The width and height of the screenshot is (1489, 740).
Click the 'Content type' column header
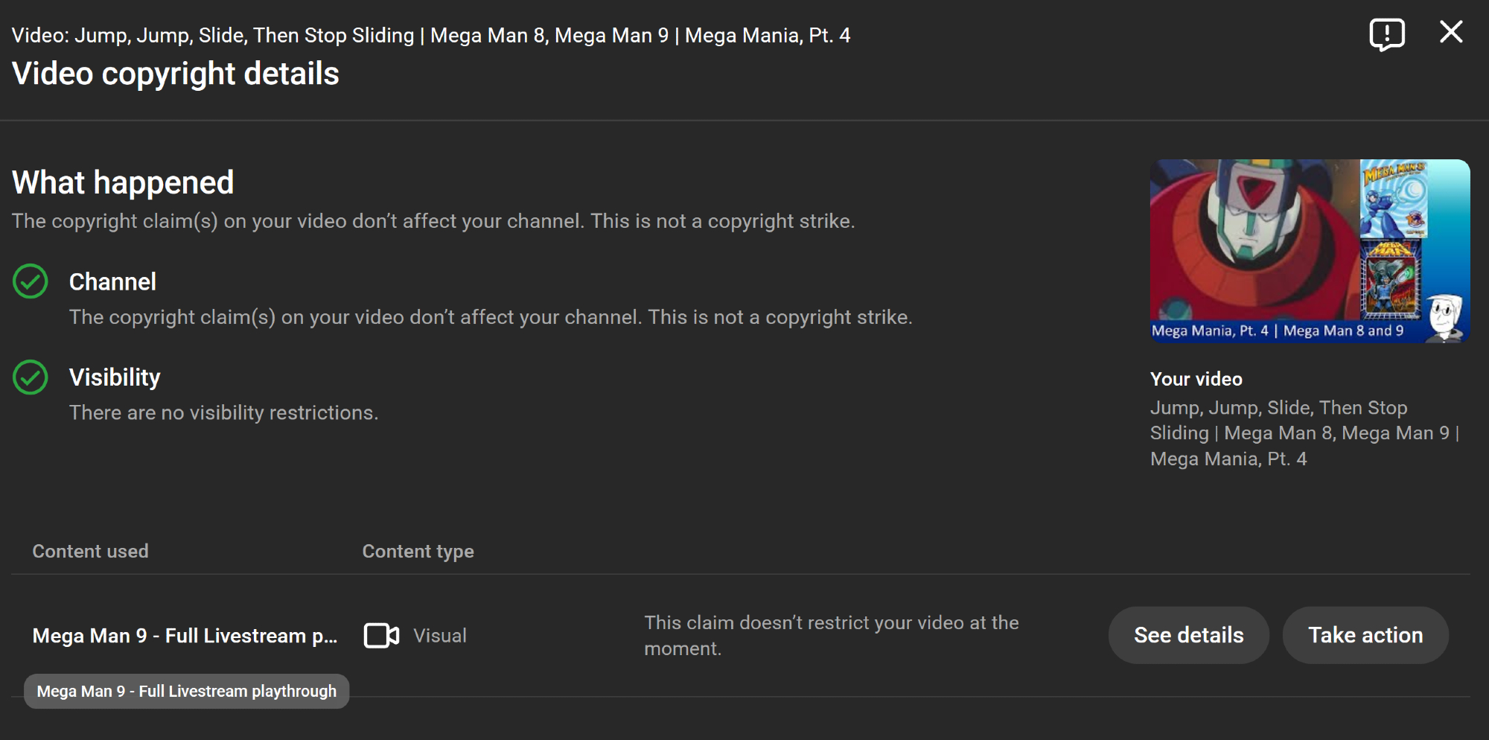tap(418, 552)
